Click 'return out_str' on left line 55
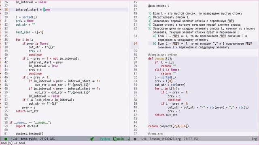Image resolution: width=259 pixels, height=145 pixels. click(27, 111)
